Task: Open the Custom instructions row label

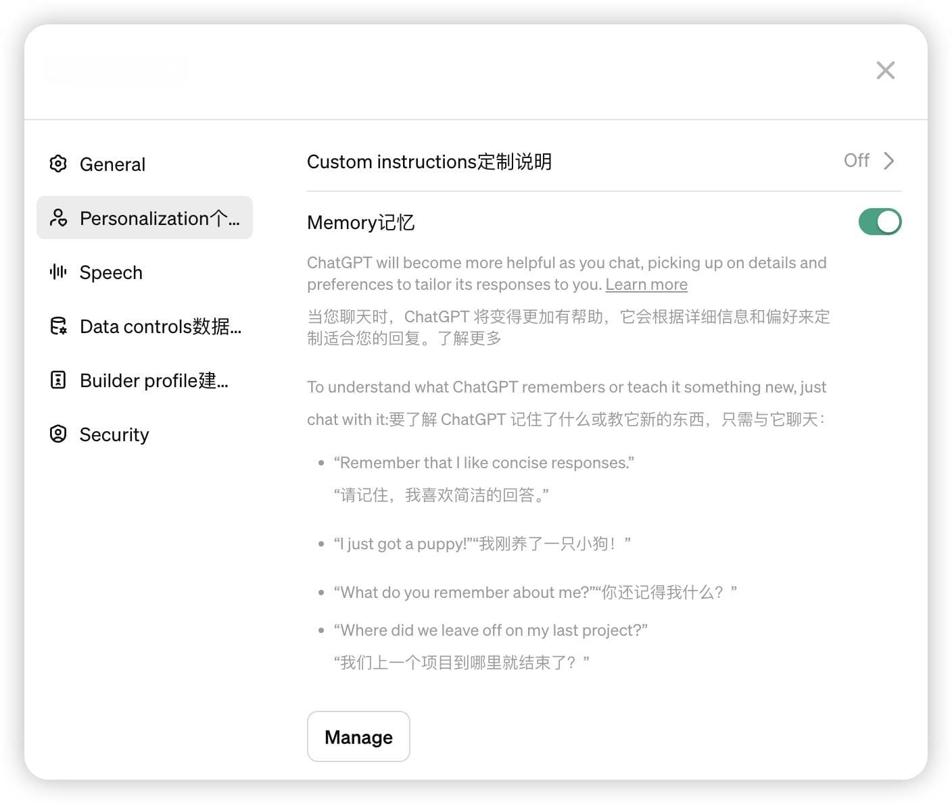Action: coord(429,162)
